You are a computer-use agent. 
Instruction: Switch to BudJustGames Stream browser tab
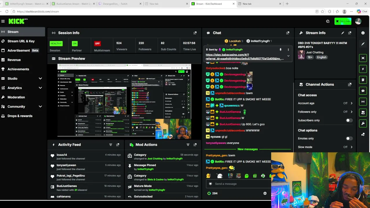[73, 4]
